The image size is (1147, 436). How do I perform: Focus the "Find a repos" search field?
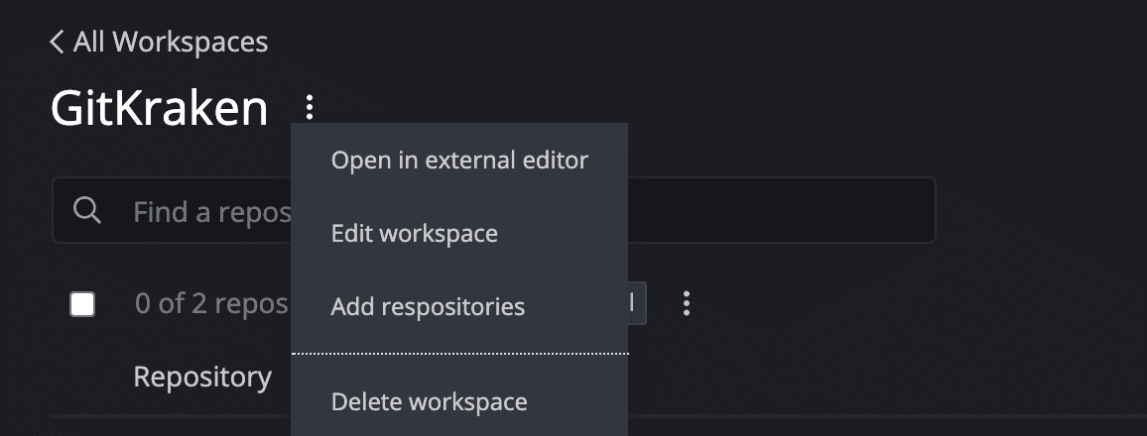(x=210, y=211)
